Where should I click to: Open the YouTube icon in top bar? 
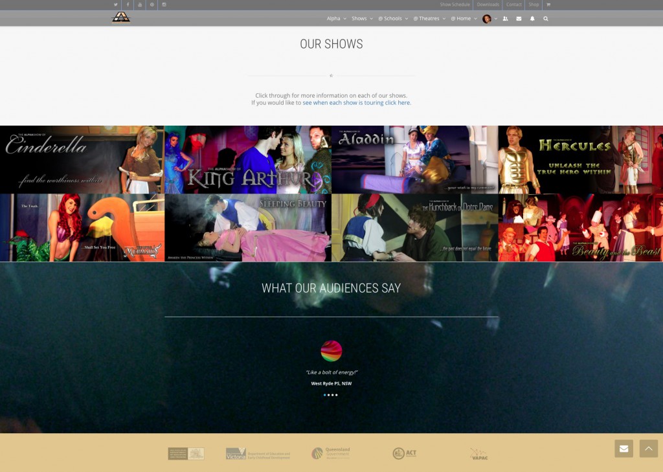tap(140, 5)
